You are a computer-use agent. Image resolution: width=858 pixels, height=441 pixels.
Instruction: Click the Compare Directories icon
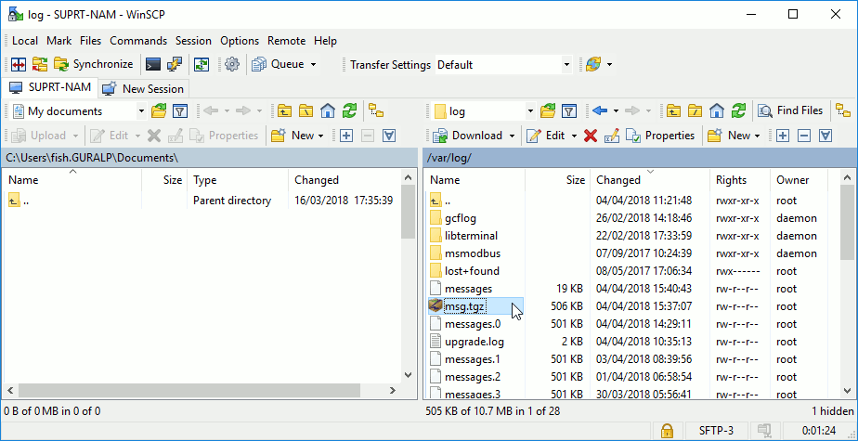click(18, 65)
